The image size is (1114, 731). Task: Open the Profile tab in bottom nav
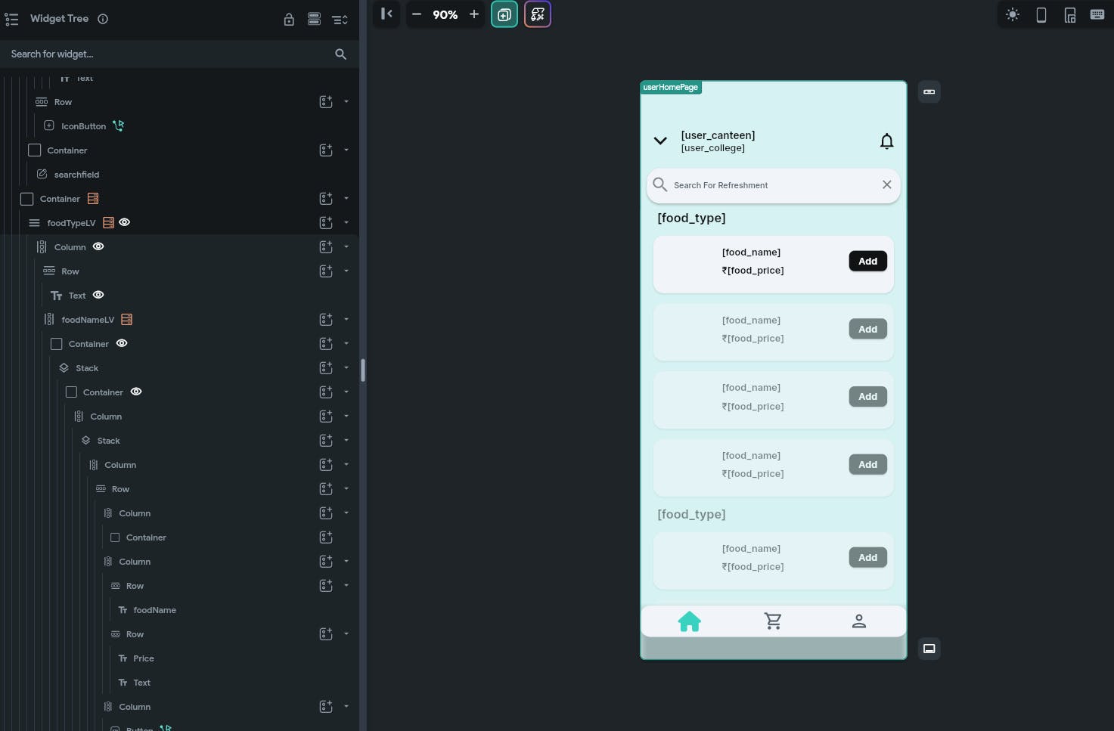tap(859, 621)
